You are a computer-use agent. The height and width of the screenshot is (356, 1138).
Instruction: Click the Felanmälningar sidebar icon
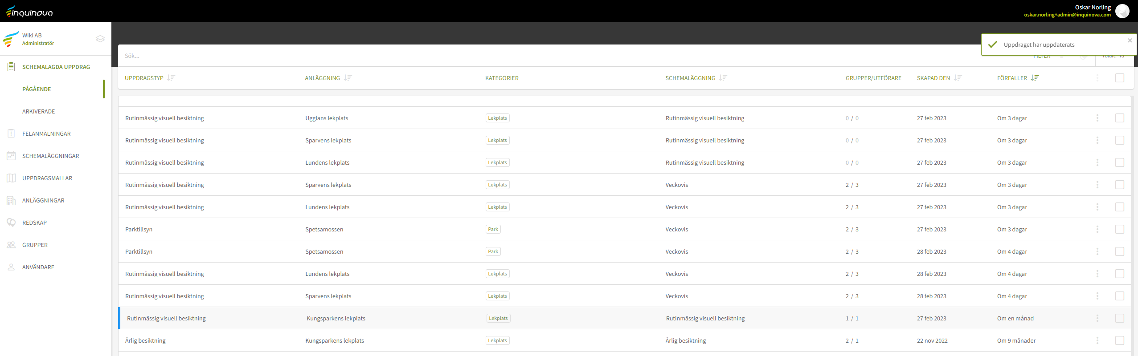click(11, 133)
